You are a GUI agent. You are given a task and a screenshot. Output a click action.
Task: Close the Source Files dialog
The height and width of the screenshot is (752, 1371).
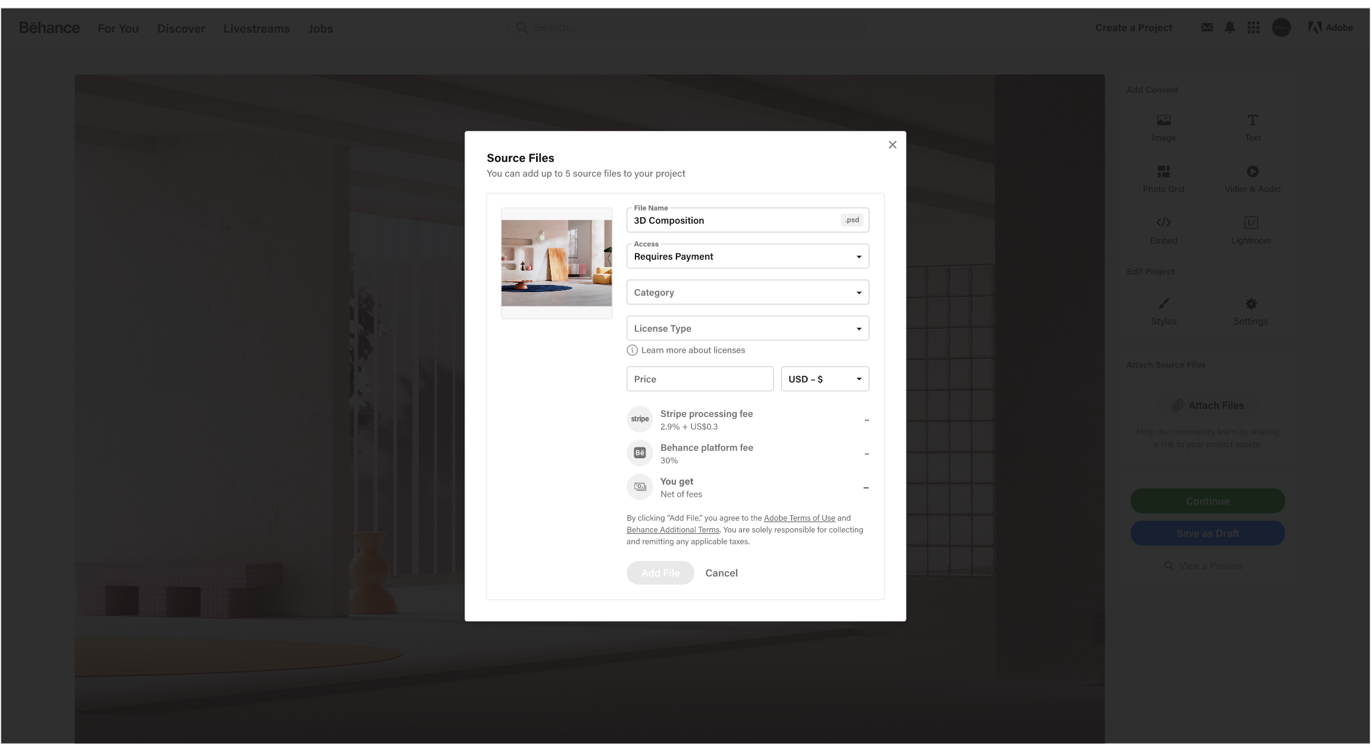click(892, 145)
